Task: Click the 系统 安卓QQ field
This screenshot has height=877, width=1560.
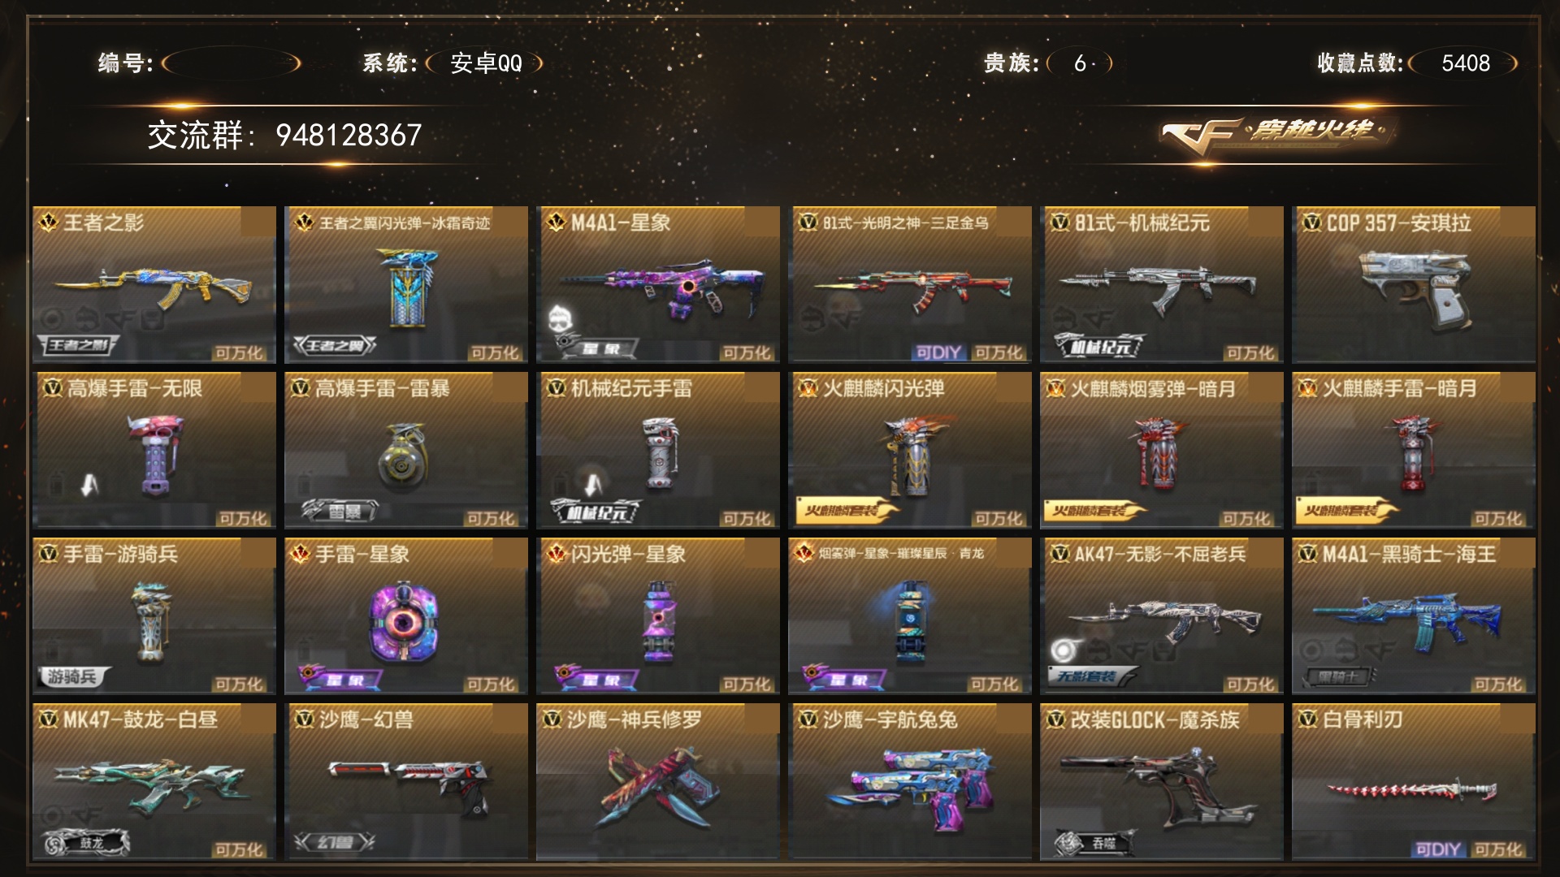Action: tap(485, 63)
